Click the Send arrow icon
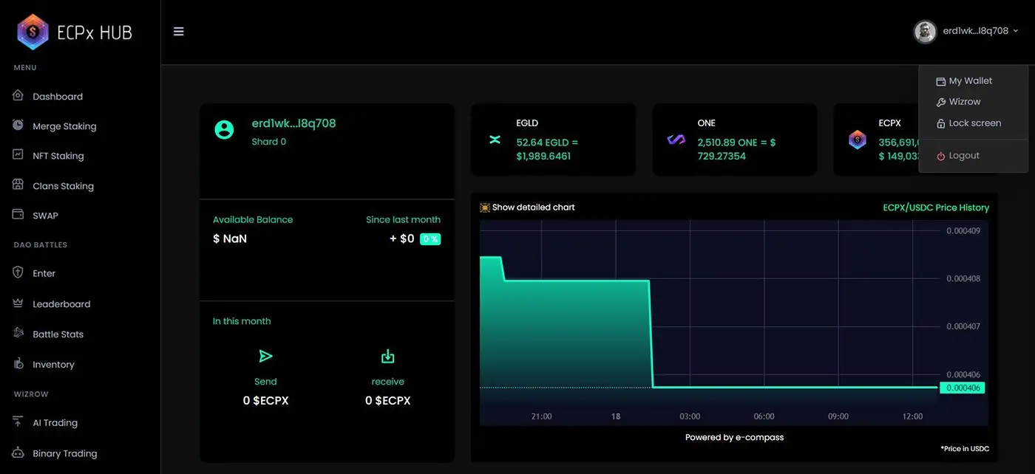The image size is (1035, 474). click(265, 357)
